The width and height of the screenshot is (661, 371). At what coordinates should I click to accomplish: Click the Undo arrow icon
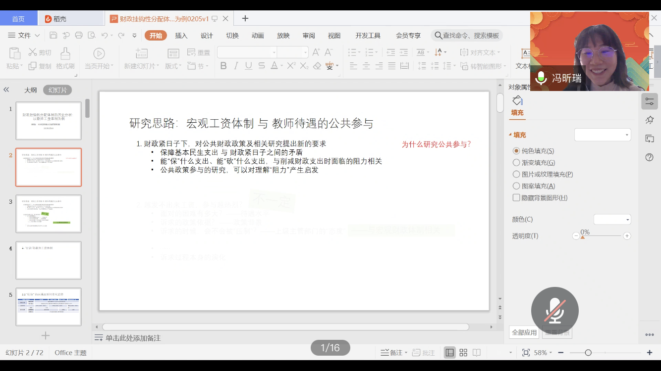104,36
